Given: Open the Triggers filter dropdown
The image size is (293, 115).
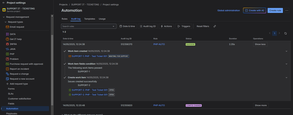Looking at the screenshot, I should point(184,26).
